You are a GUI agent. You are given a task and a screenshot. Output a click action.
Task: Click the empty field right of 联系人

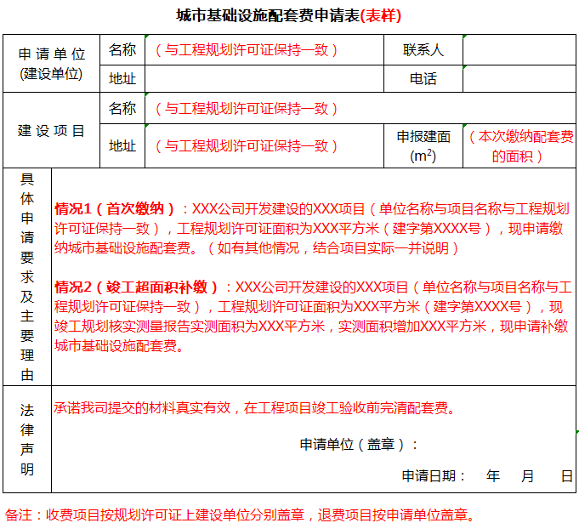tap(519, 50)
